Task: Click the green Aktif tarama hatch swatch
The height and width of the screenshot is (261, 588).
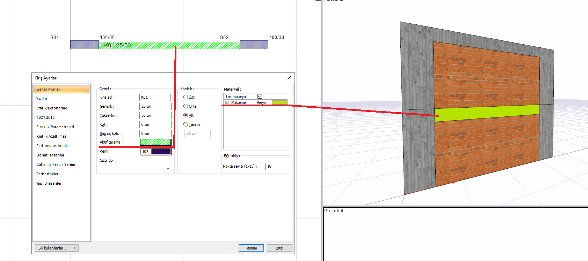Action: pyautogui.click(x=155, y=142)
